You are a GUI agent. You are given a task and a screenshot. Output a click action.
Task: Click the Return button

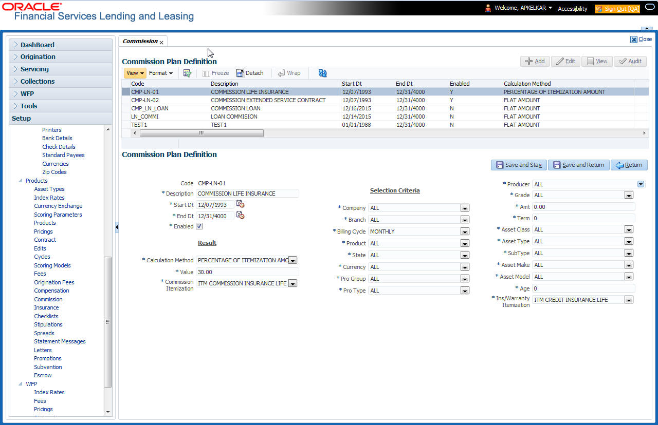coord(629,165)
